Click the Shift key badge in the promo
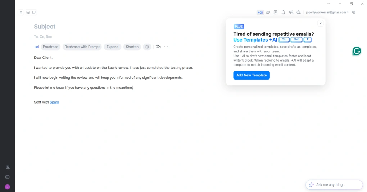This screenshot has height=192, width=367. point(296,40)
